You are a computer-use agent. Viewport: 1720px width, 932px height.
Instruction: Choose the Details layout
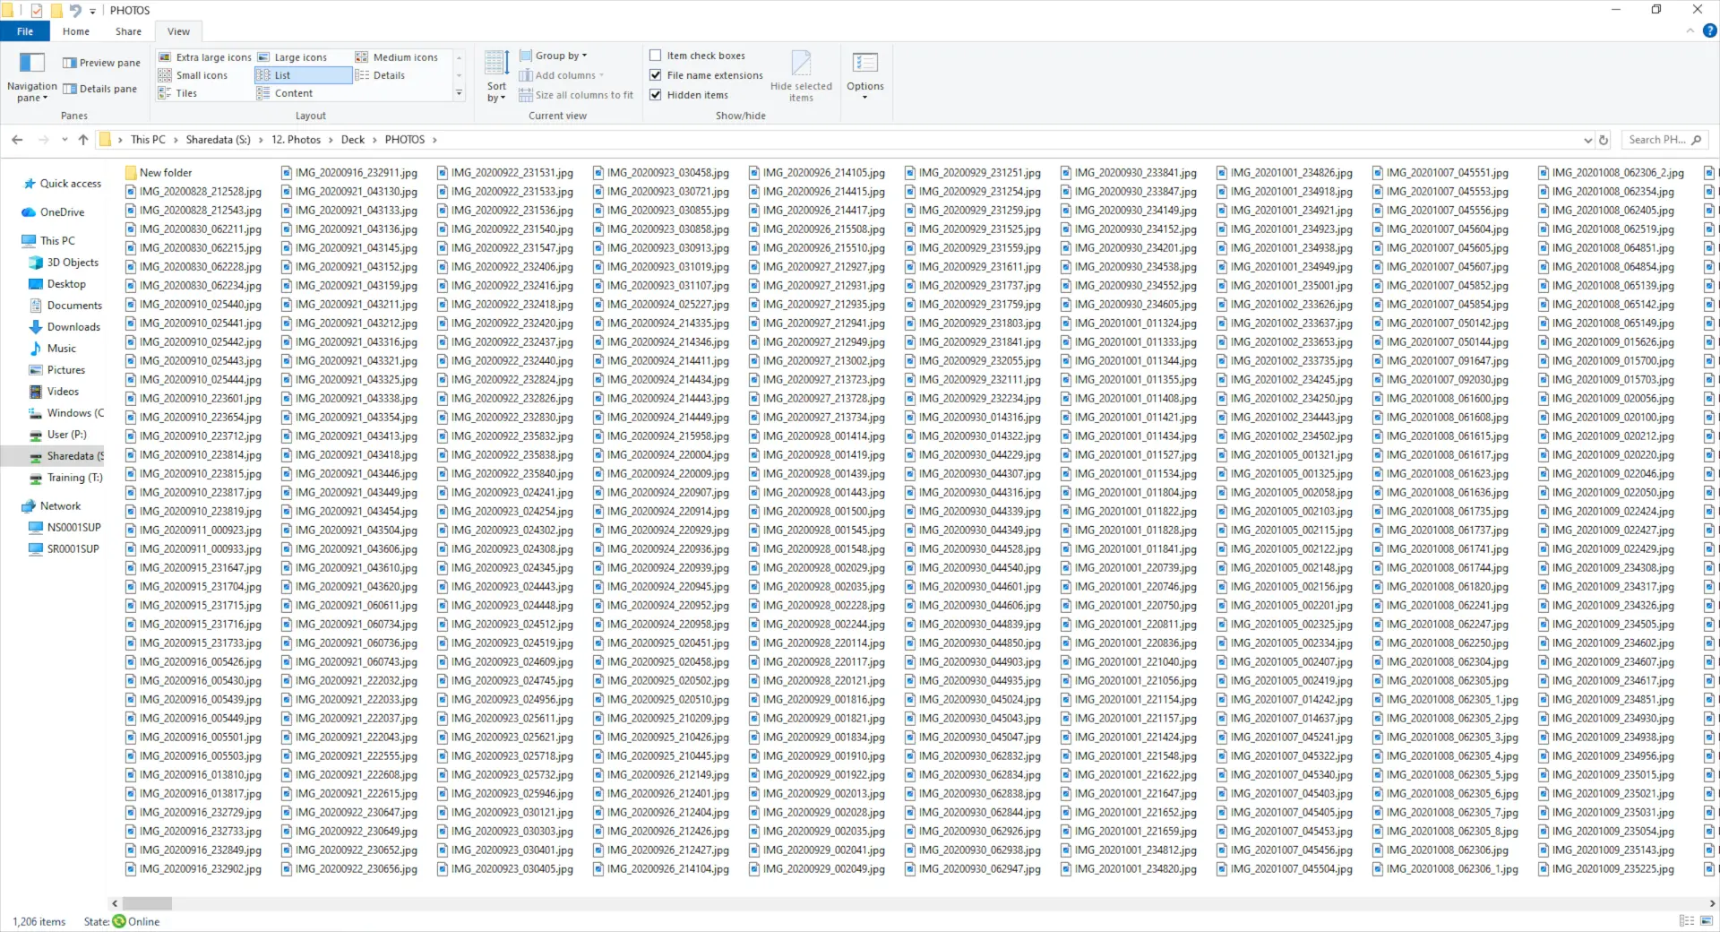381,75
